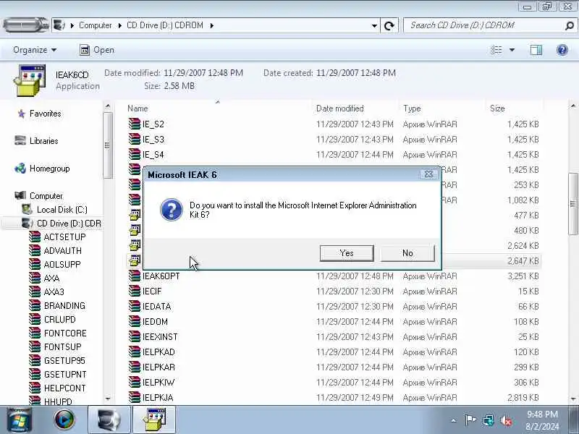Click the IEAK setup taskbar button
The image size is (579, 434).
[154, 420]
